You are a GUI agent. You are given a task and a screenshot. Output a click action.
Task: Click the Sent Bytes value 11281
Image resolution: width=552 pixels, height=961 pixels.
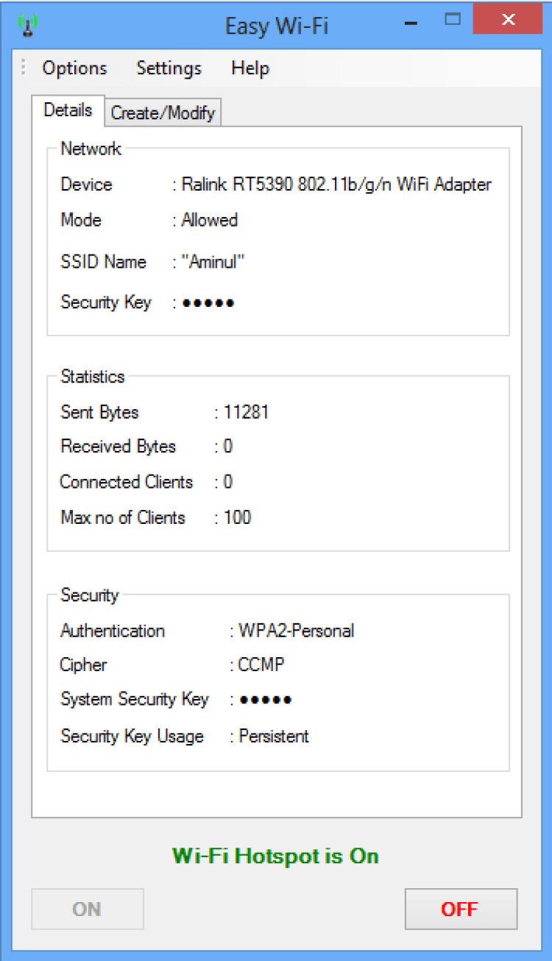[x=246, y=412]
